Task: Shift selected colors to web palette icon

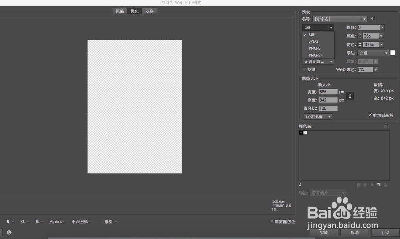Action: click(365, 185)
